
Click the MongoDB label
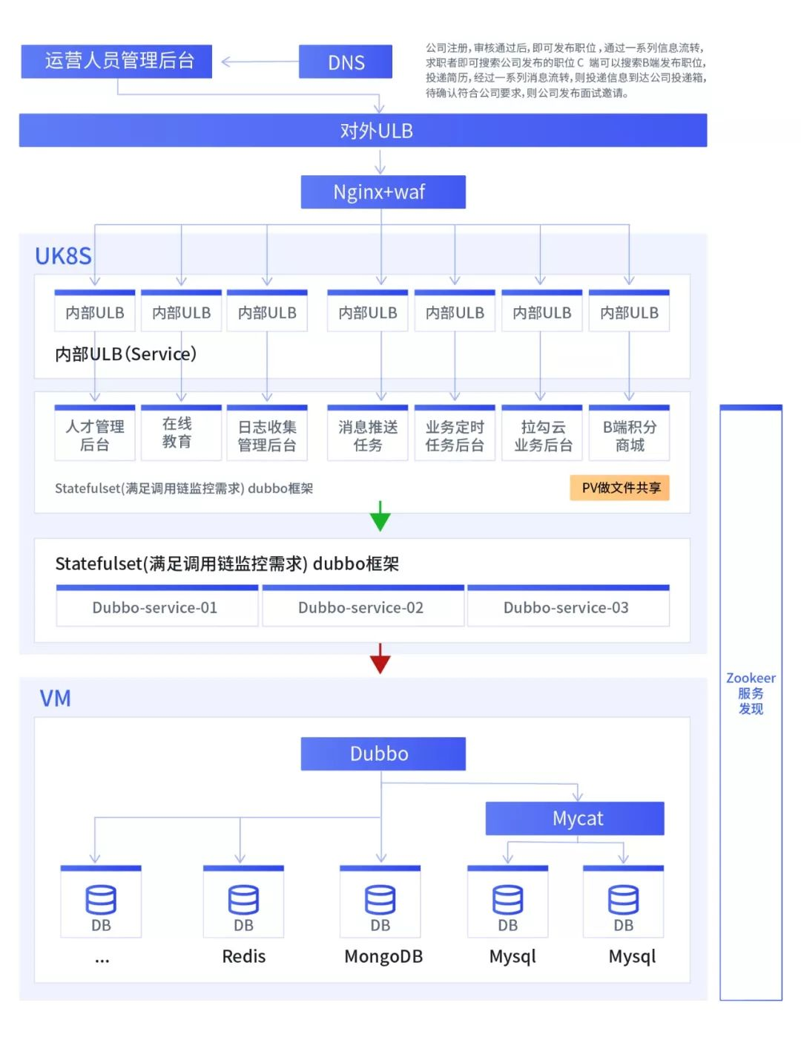point(383,956)
